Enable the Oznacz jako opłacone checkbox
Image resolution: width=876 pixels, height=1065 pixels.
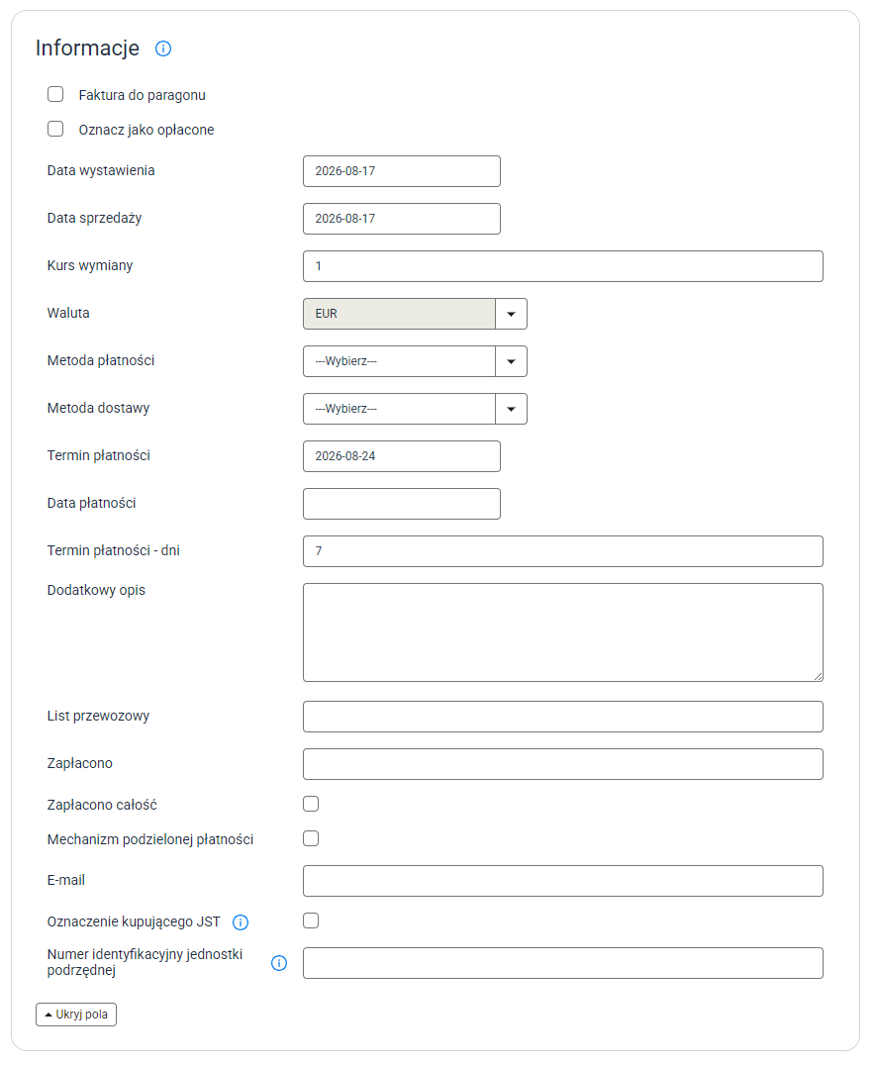click(x=55, y=129)
